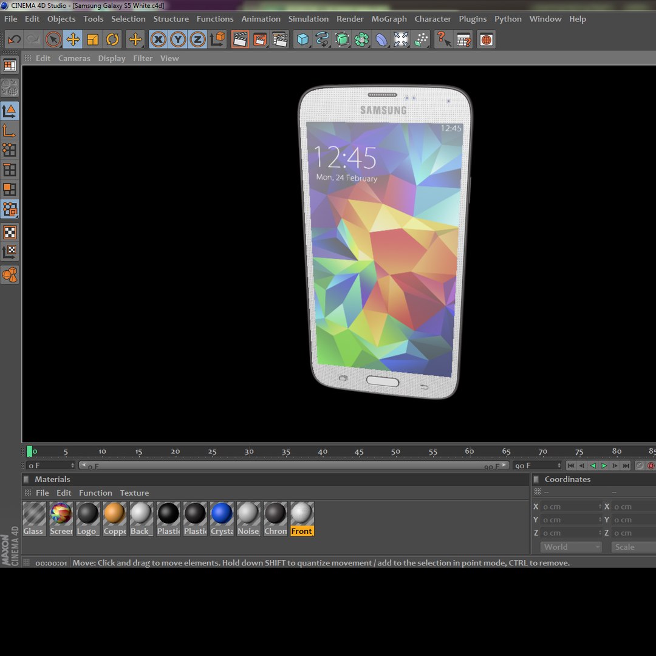This screenshot has width=656, height=656.
Task: Open the viewport View menu
Action: coord(169,58)
